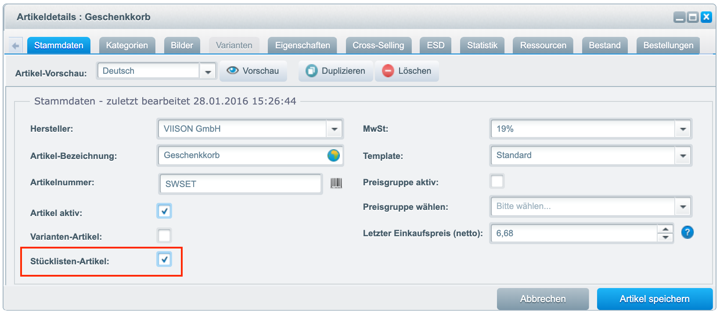720x317 pixels.
Task: Increase Letzter Einkaufspreis with up stepper arrow
Action: coord(666,229)
